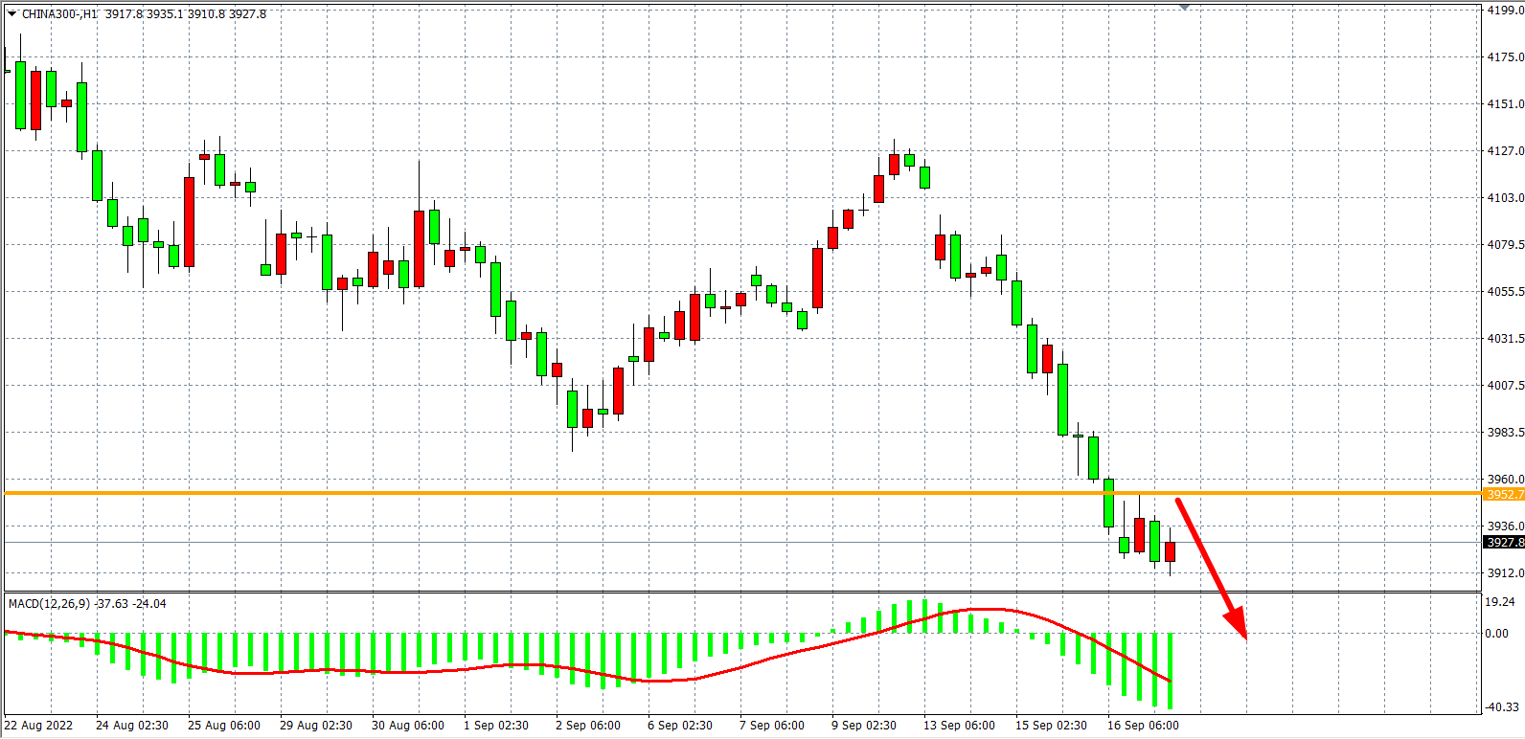This screenshot has height=739, width=1525.
Task: Select the orange horizontal support line
Action: click(671, 493)
